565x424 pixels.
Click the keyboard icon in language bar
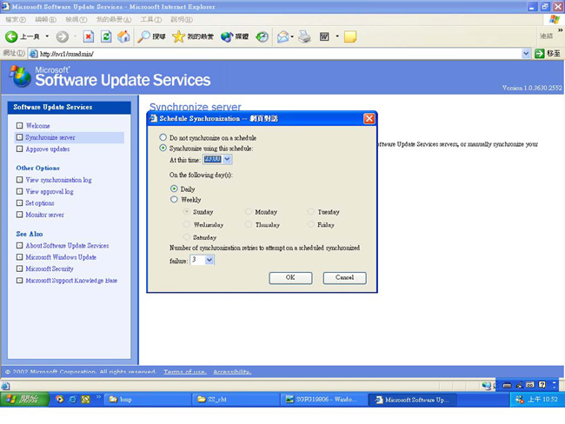507,385
